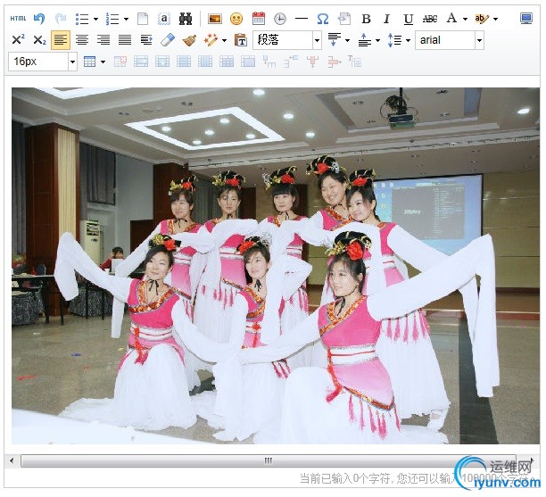The image size is (546, 497).
Task: Open the emoticon picker
Action: point(236,19)
